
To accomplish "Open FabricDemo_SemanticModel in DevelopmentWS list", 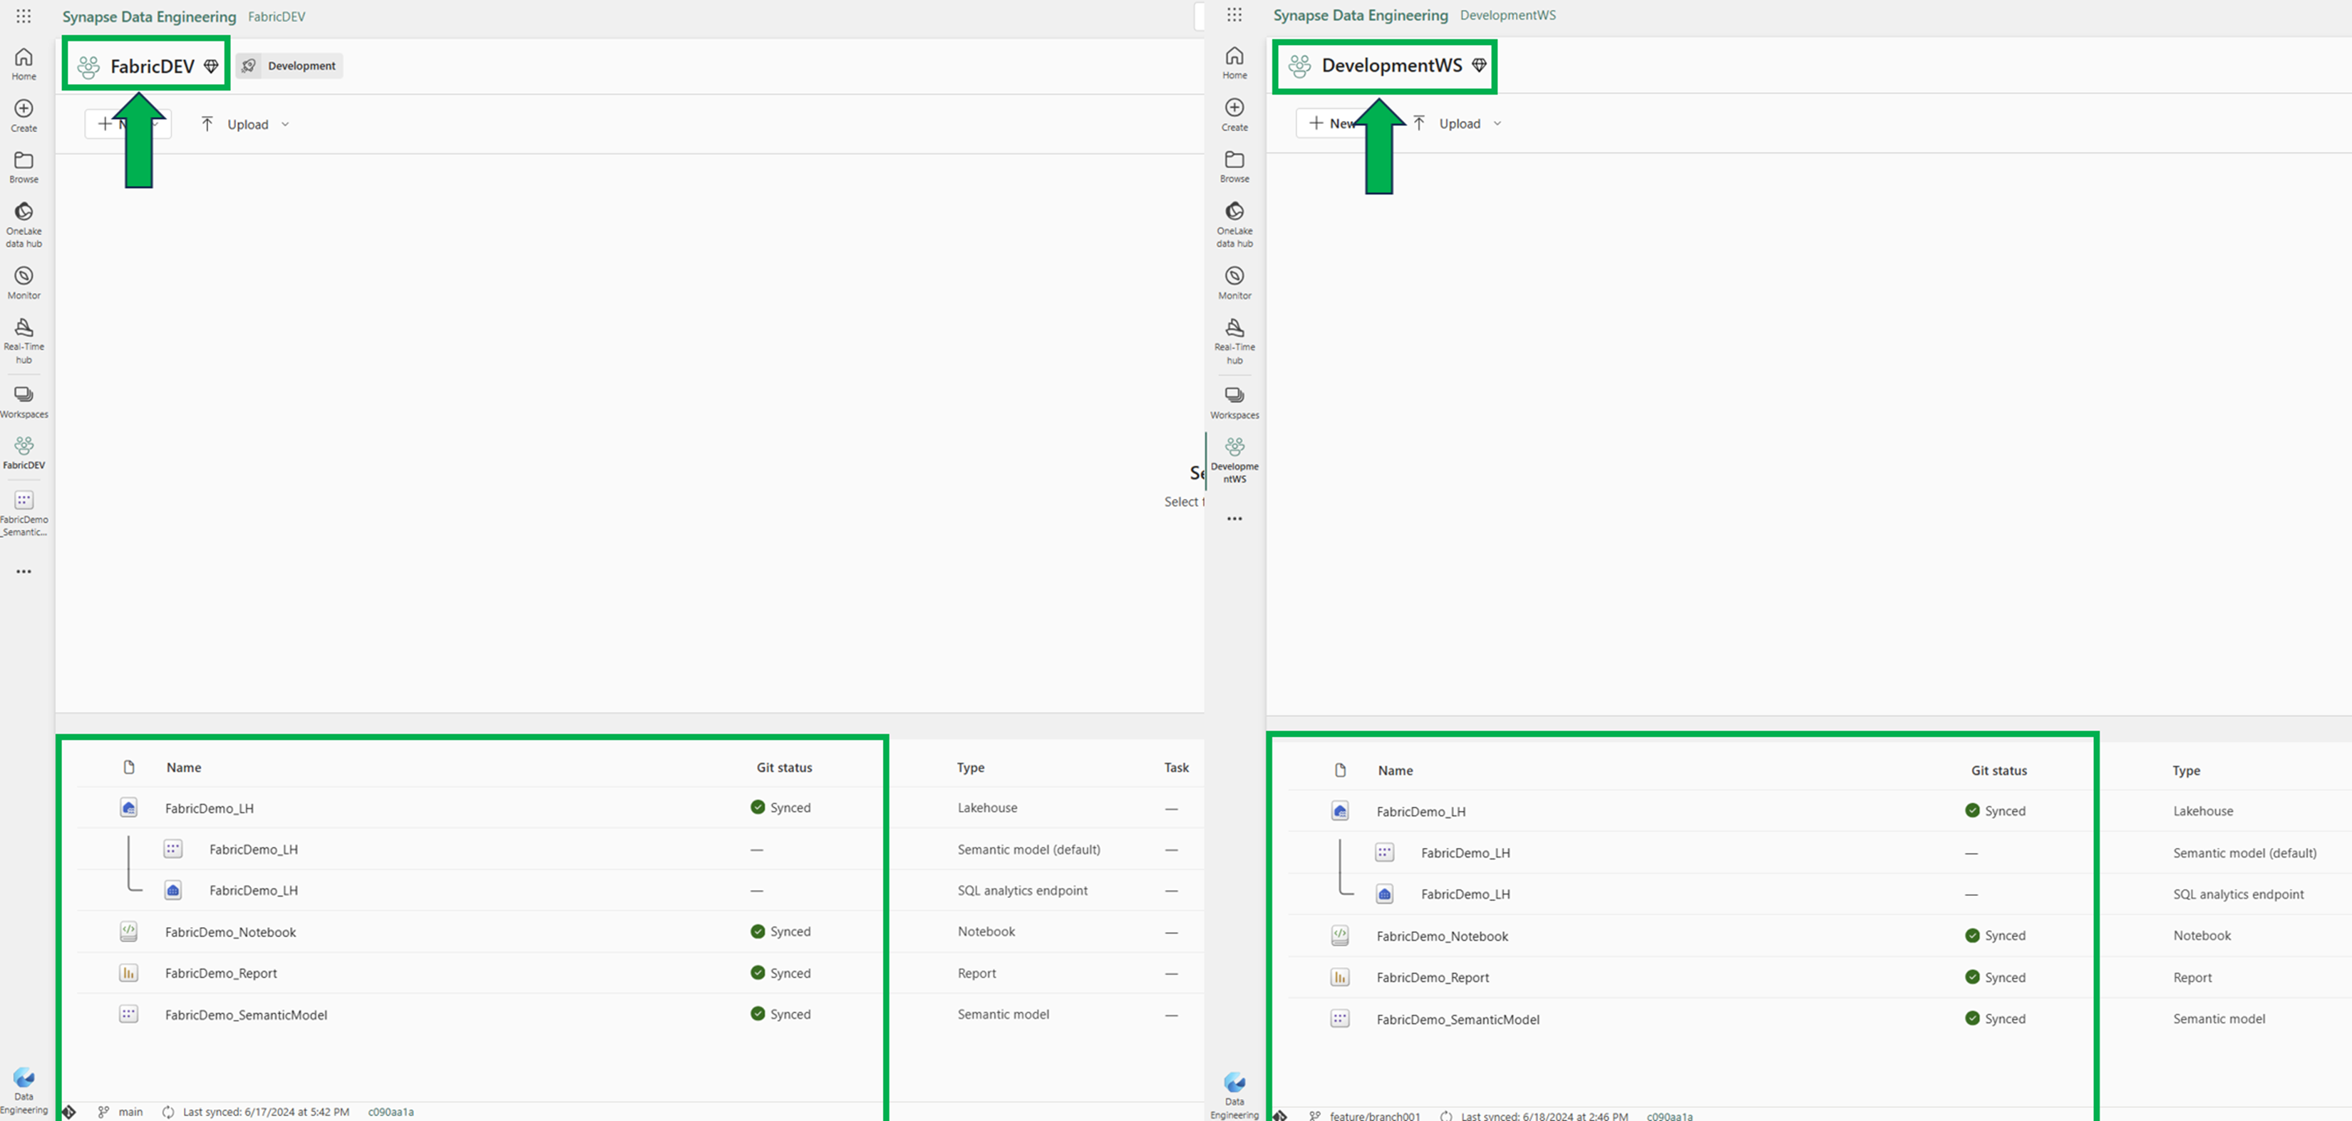I will click(x=1458, y=1020).
